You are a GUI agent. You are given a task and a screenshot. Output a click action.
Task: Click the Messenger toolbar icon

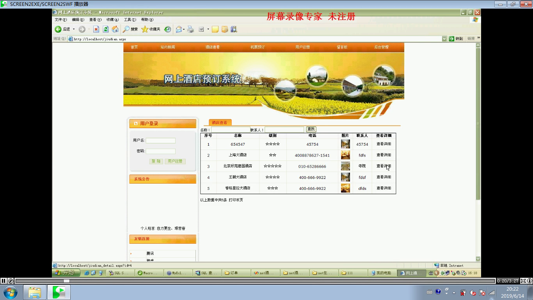tap(224, 29)
